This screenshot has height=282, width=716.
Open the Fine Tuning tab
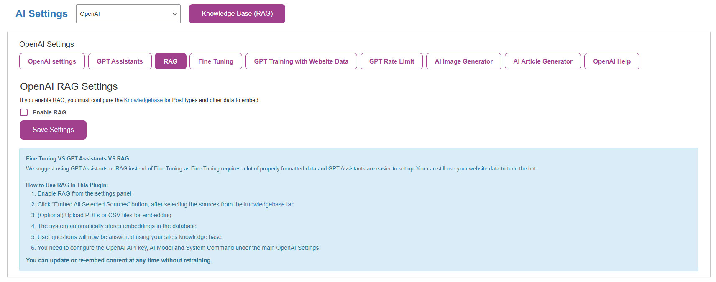(215, 61)
